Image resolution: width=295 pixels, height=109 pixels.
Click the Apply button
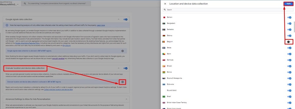pyautogui.click(x=289, y=4)
